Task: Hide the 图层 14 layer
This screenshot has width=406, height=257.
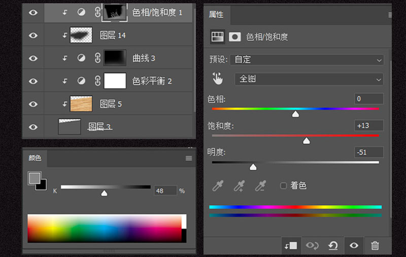Action: (x=33, y=35)
